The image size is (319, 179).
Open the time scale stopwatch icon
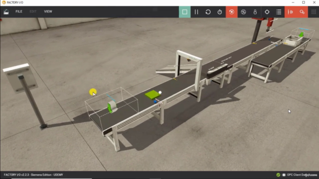point(220,12)
